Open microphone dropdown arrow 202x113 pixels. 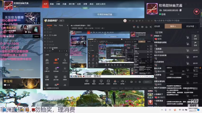[x=118, y=81]
